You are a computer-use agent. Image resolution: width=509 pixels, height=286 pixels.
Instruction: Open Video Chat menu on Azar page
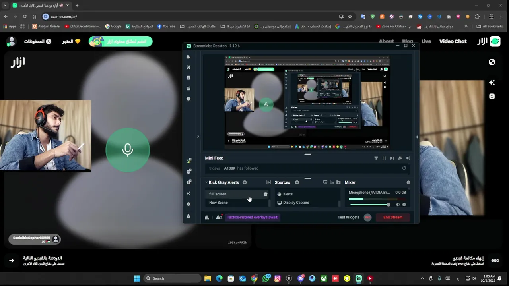tap(453, 41)
